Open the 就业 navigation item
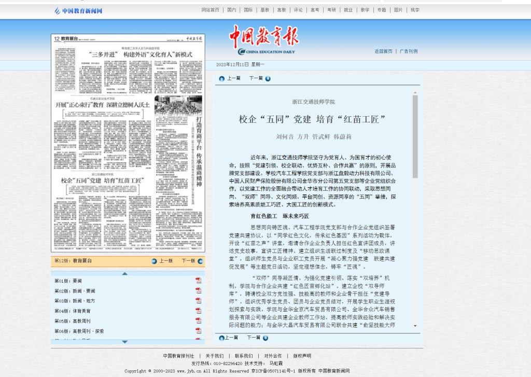The height and width of the screenshot is (377, 531). tap(348, 10)
